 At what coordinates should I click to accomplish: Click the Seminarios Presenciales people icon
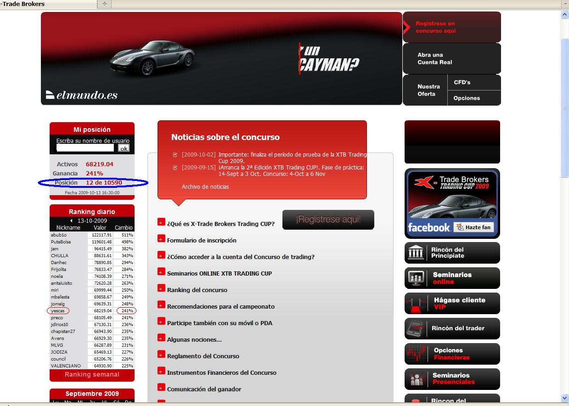[x=416, y=379]
